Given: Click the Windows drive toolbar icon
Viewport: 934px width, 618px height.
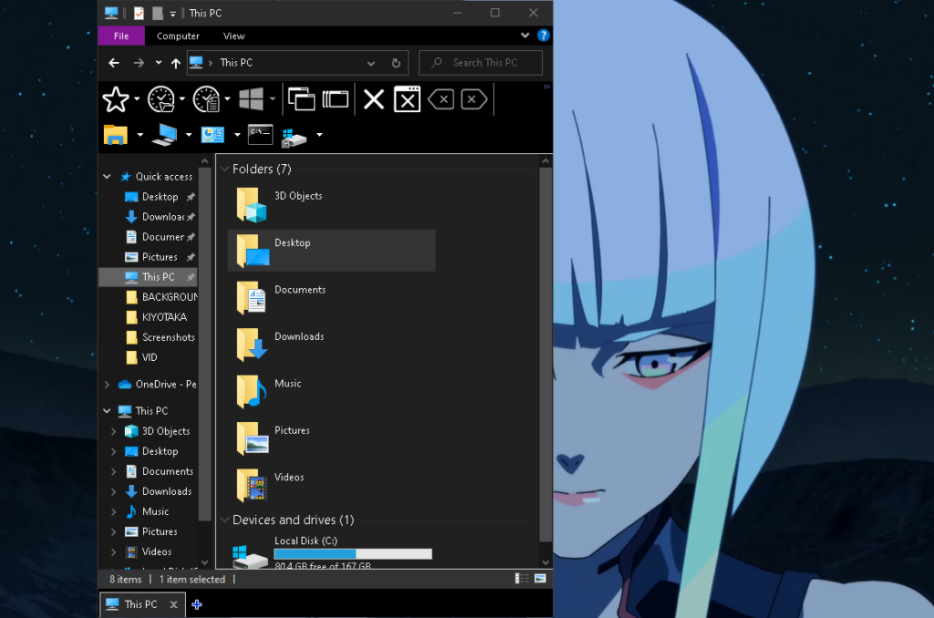Looking at the screenshot, I should 295,137.
